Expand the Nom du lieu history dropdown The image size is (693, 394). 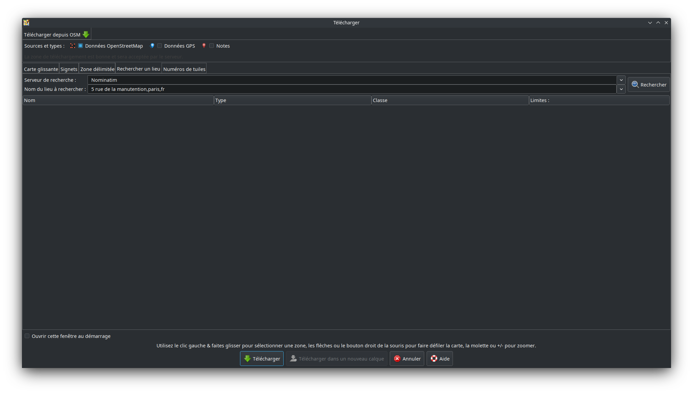[x=621, y=89]
